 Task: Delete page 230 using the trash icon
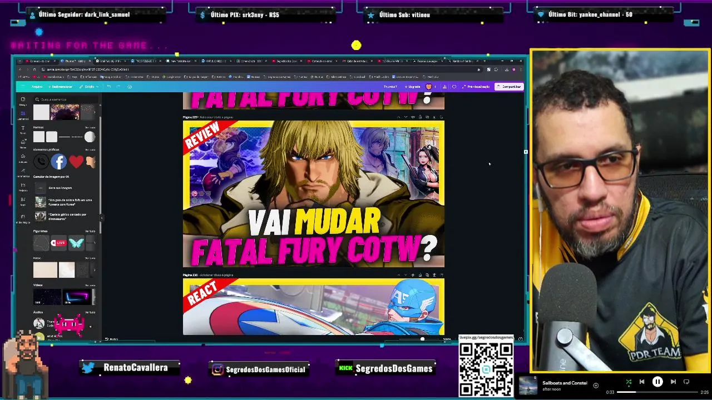(434, 275)
